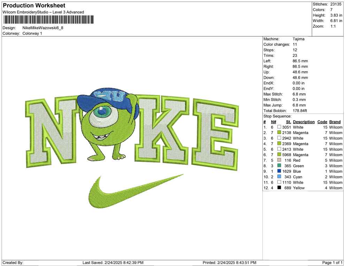Click the Cyan description in row 10
The image size is (345, 266).
pos(298,177)
